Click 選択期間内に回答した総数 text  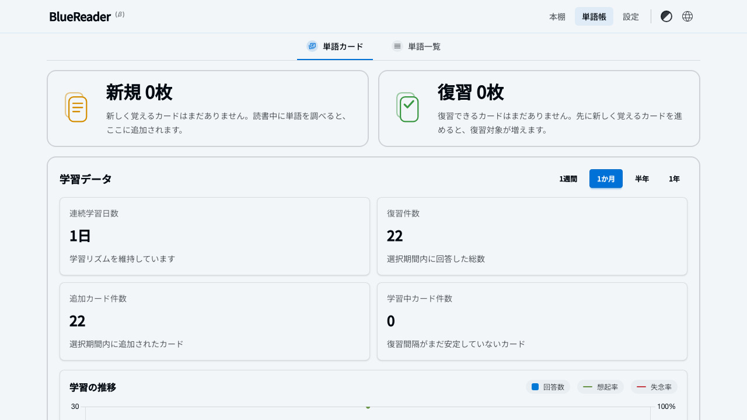coord(436,259)
